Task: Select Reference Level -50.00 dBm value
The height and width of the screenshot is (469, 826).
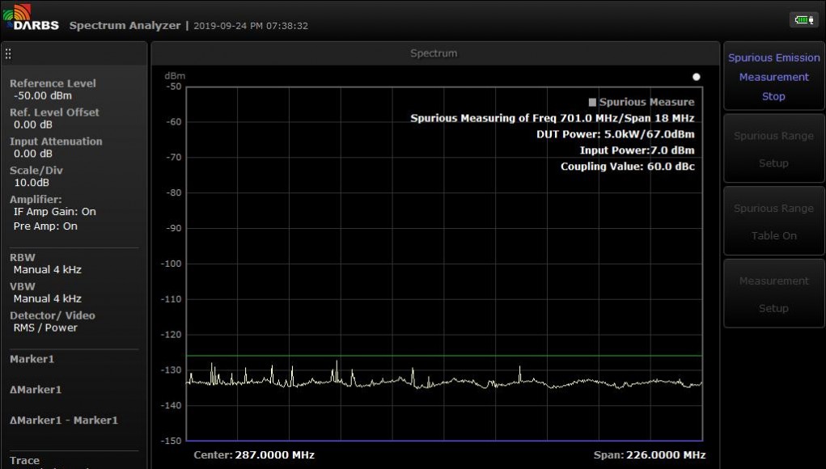Action: point(43,95)
